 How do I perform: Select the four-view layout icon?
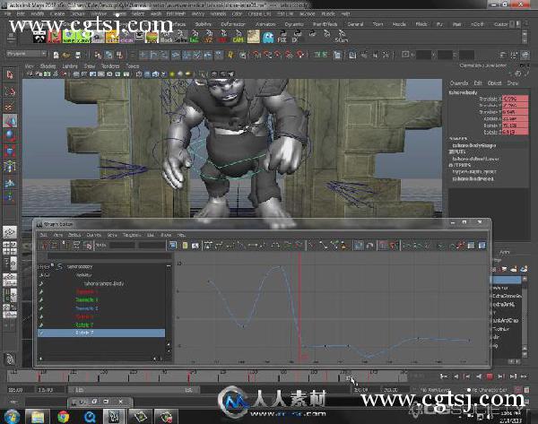[x=10, y=247]
